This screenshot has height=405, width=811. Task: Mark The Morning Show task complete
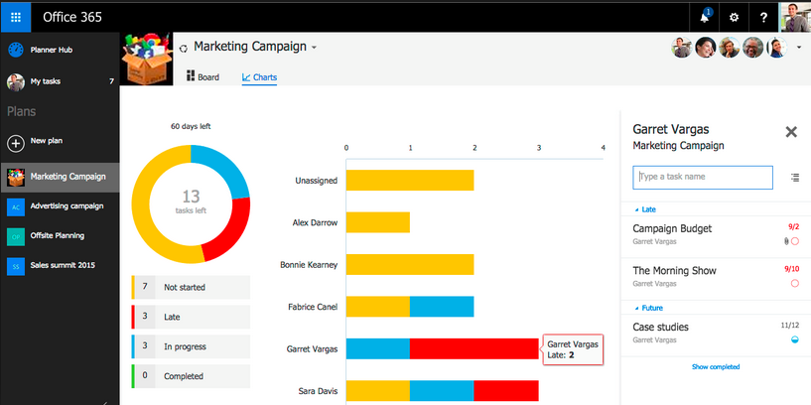(795, 283)
